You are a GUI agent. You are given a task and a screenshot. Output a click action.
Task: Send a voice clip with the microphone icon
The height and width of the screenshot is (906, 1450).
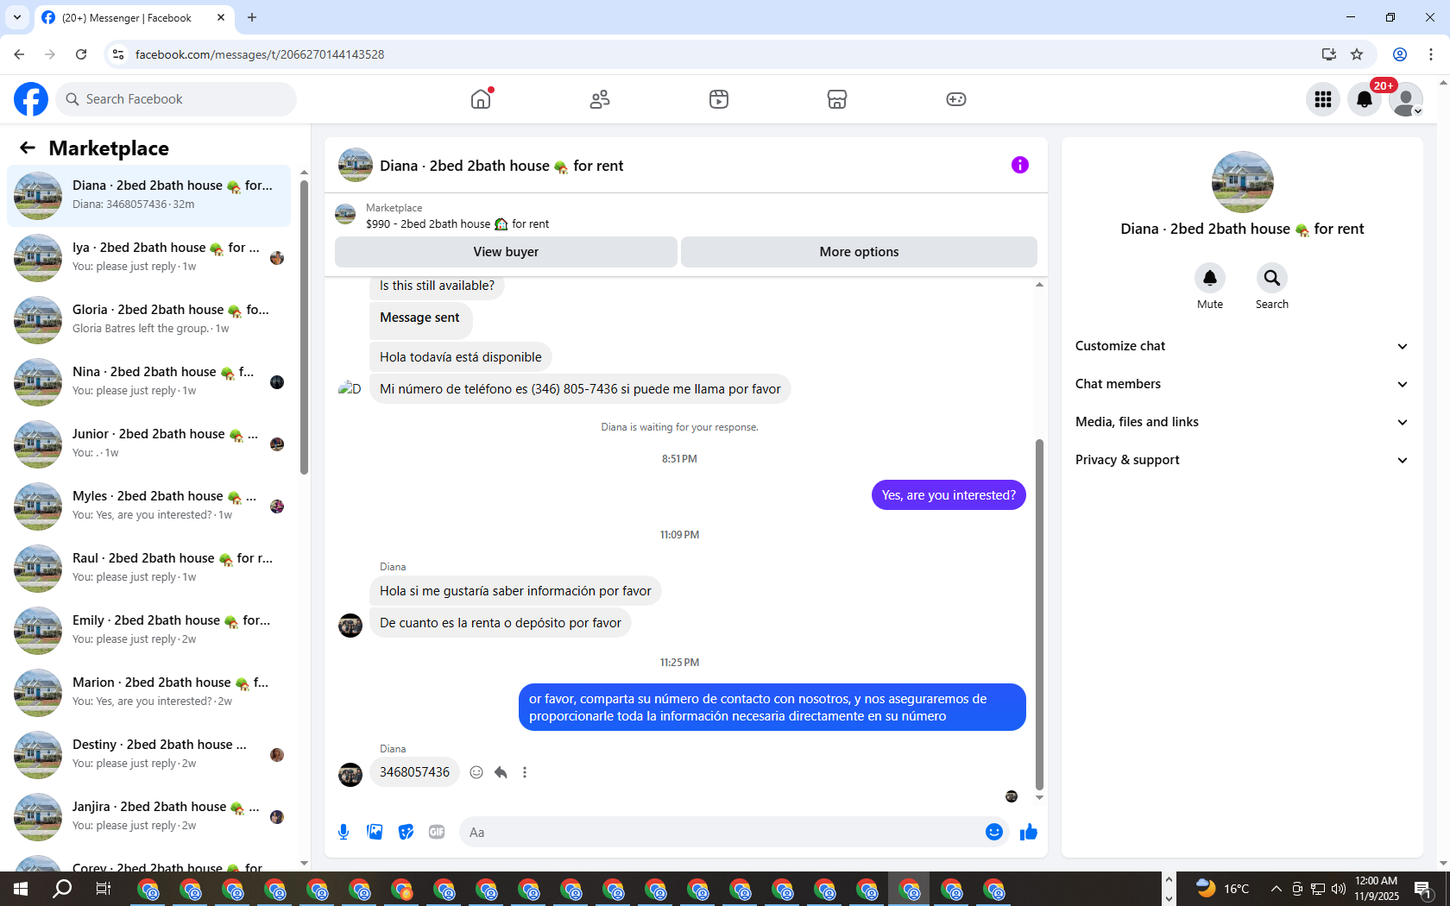tap(344, 832)
